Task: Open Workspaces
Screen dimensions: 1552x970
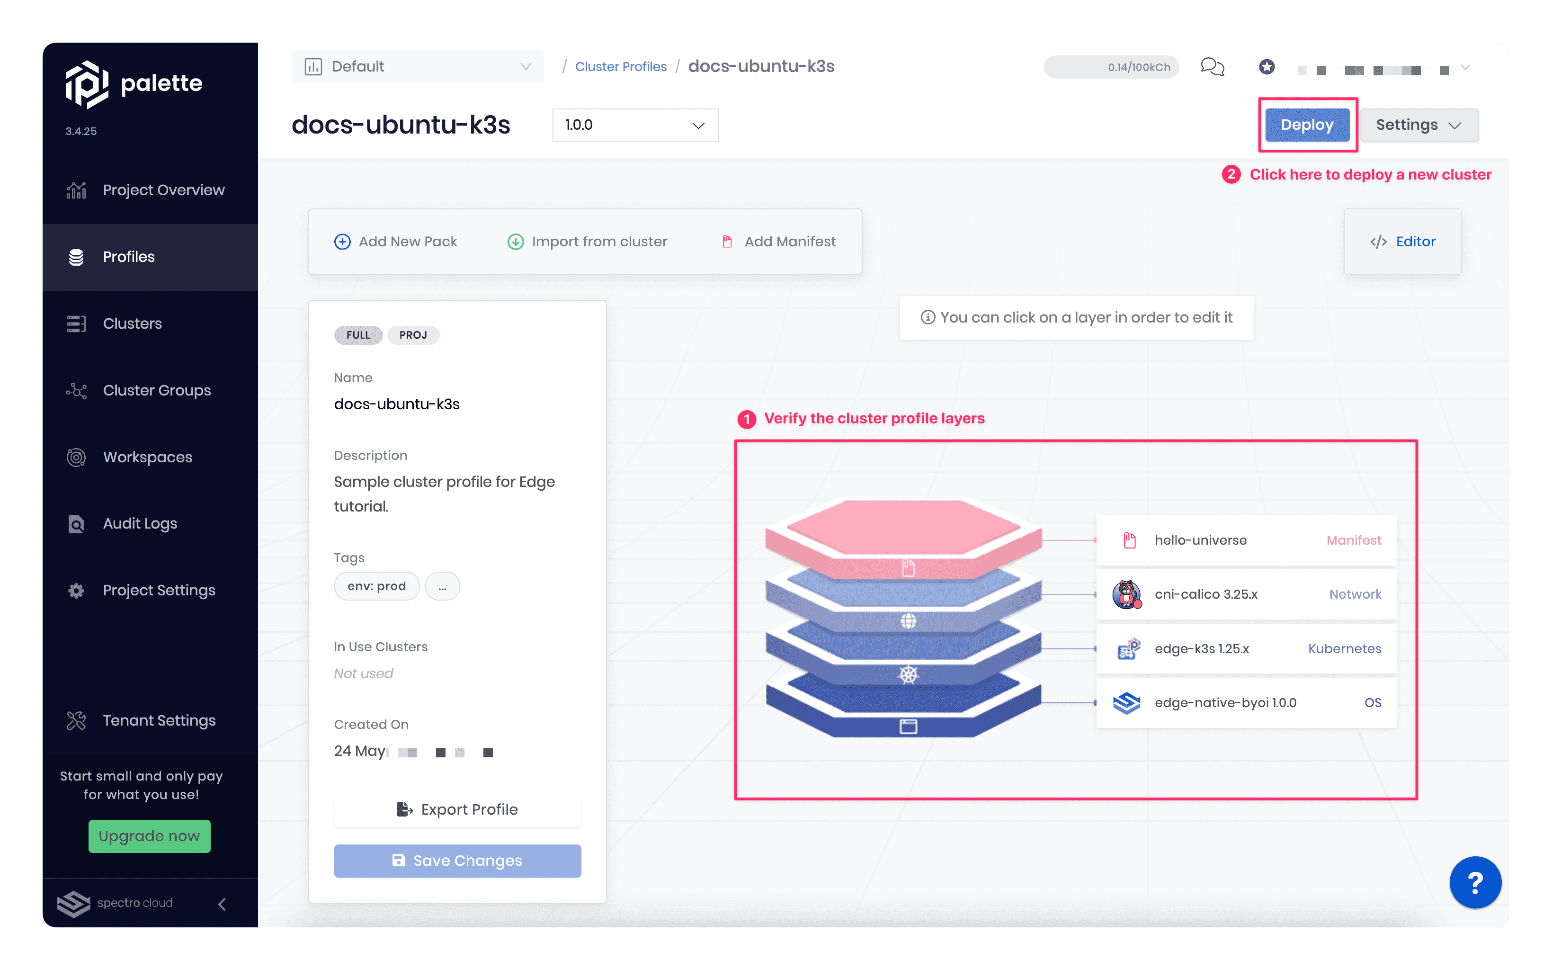Action: coord(150,457)
